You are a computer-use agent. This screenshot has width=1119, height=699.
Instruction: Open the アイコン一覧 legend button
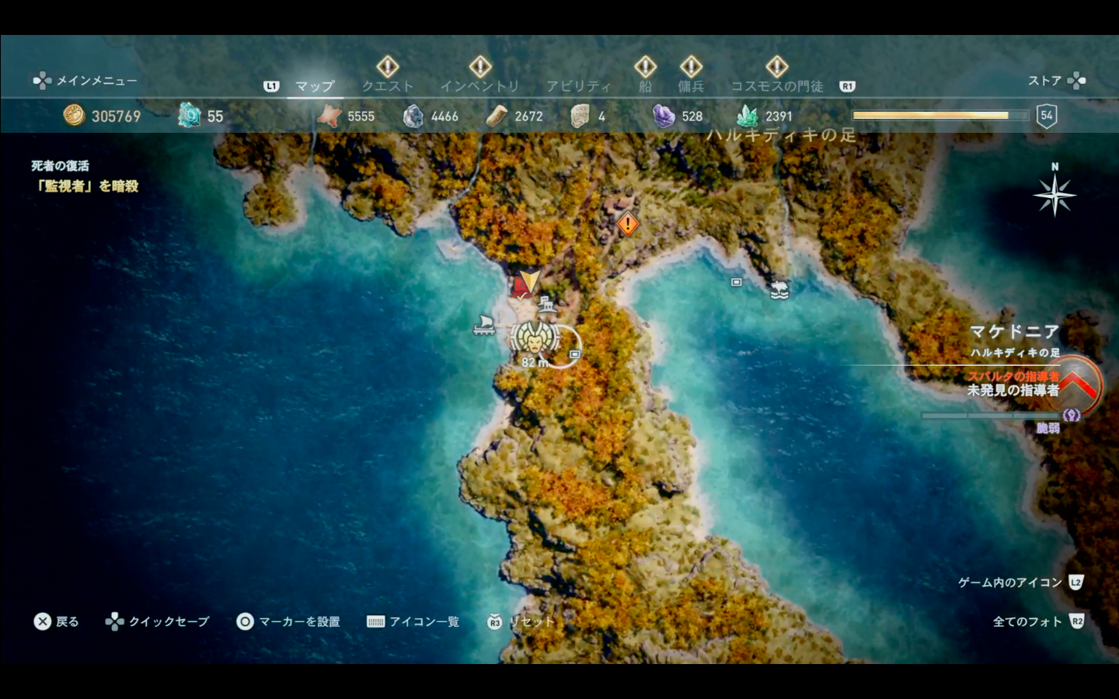click(x=413, y=621)
